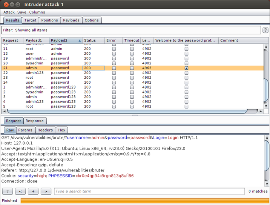Toggle Error checkbox for request 21

[x=114, y=68]
